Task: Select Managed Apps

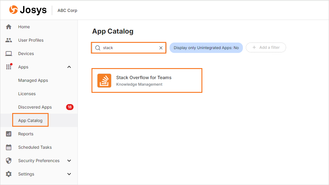Action: click(33, 80)
